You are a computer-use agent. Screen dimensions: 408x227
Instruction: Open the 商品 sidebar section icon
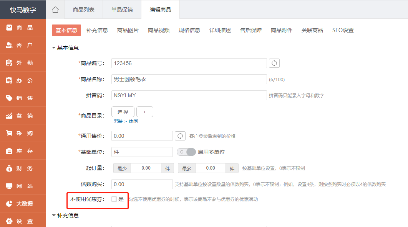click(9, 28)
